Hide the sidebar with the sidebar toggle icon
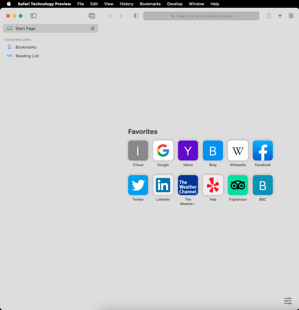The width and height of the screenshot is (299, 310). [33, 16]
